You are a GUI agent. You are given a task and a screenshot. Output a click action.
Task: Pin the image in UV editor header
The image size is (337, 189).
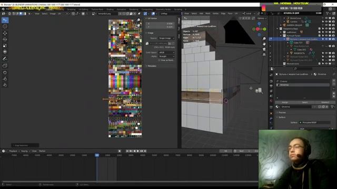tap(139, 14)
